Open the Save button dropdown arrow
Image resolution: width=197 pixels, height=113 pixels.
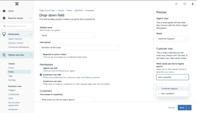tap(189, 107)
